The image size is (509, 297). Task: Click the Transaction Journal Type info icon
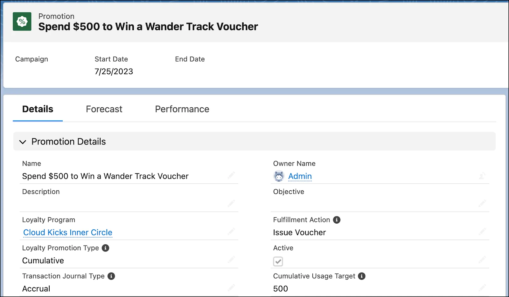[111, 276]
